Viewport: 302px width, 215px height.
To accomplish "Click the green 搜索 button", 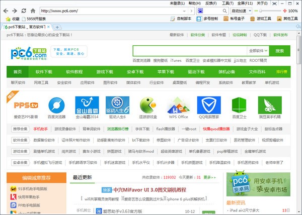I will pos(280,51).
